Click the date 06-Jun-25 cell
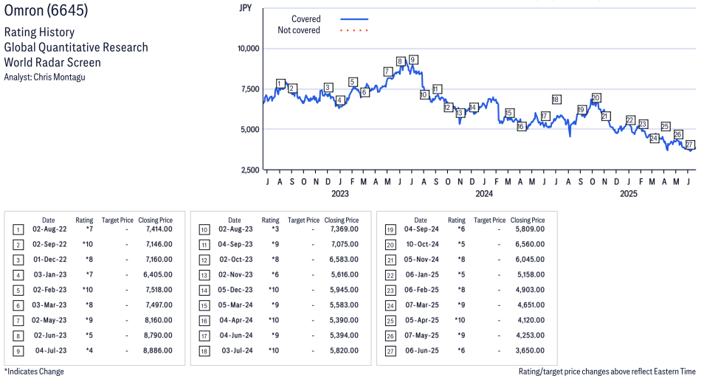The width and height of the screenshot is (704, 376). coord(422,350)
